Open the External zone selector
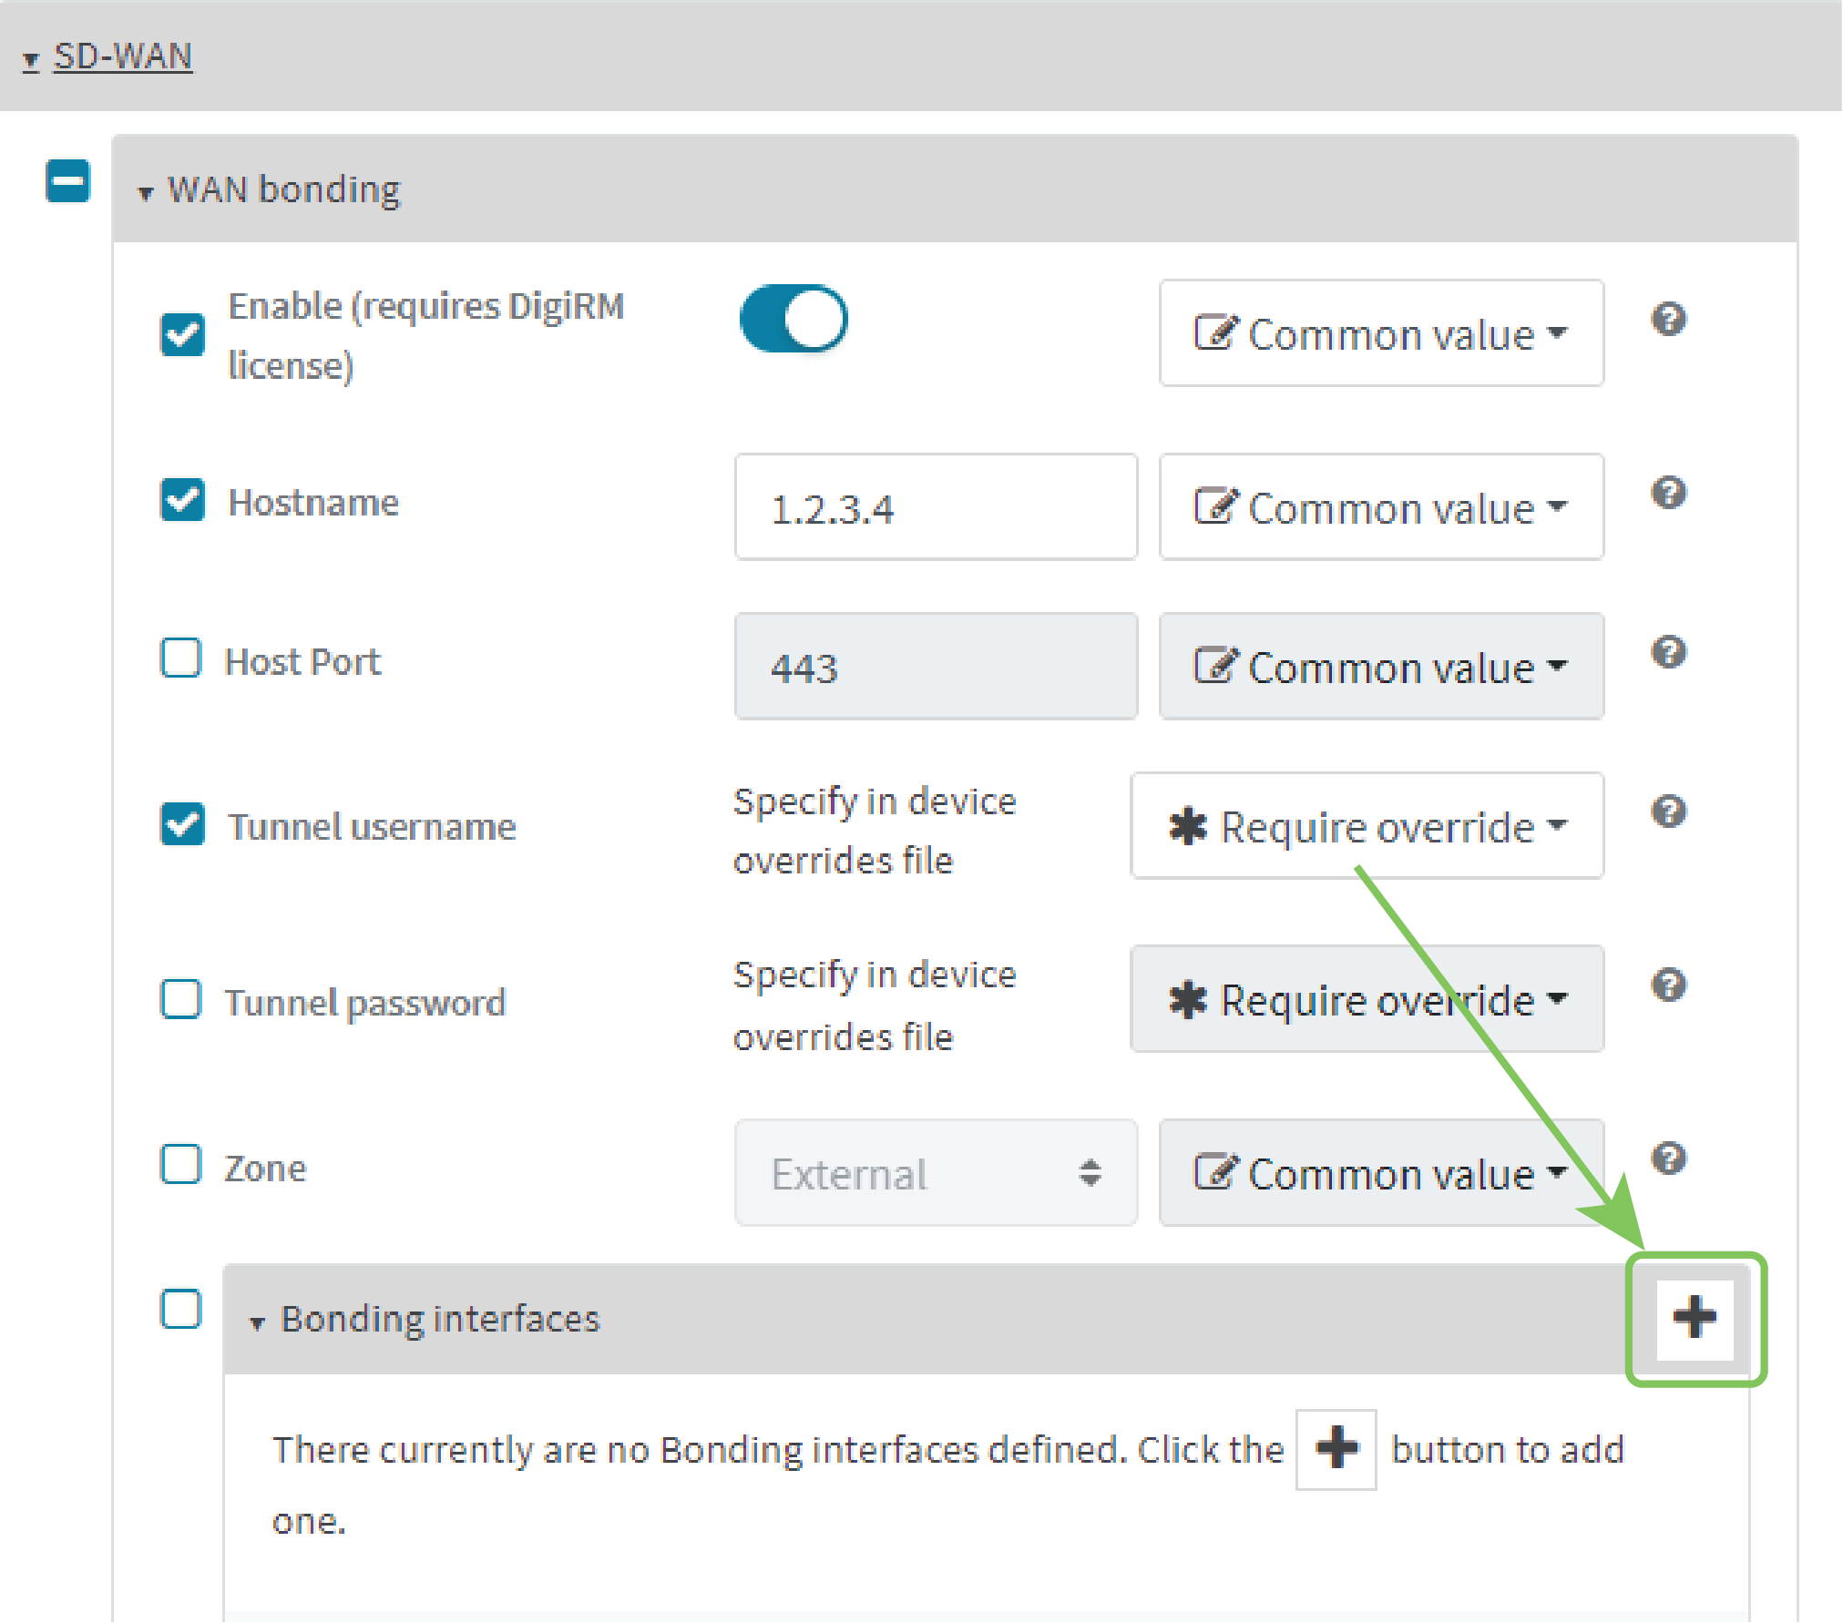Screen dimensions: 1843x1623 pos(935,1173)
